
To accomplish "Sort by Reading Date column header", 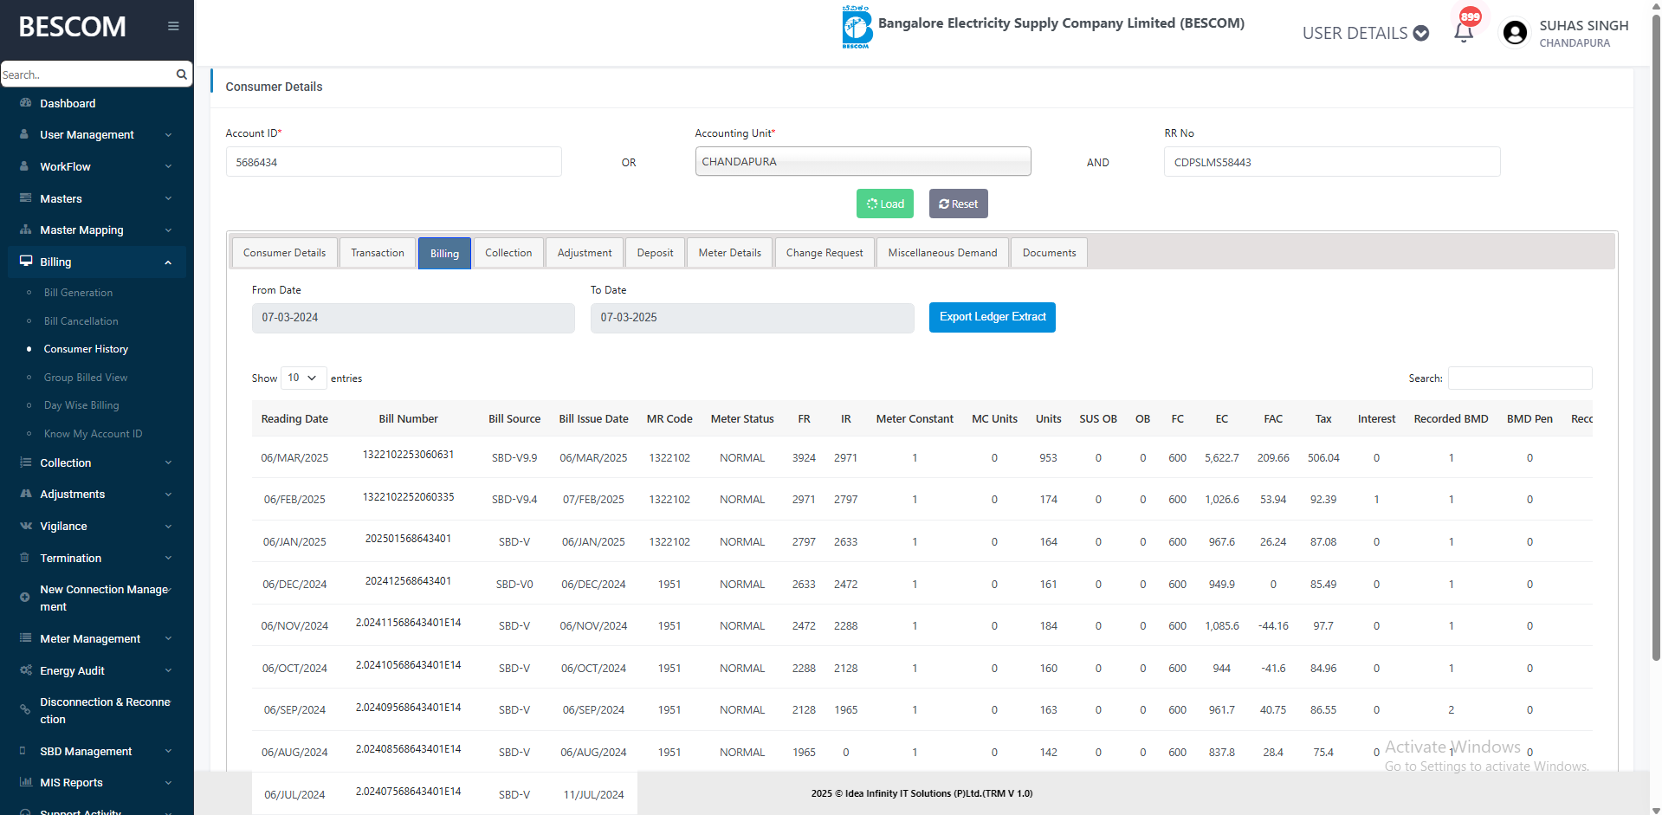I will tap(294, 419).
